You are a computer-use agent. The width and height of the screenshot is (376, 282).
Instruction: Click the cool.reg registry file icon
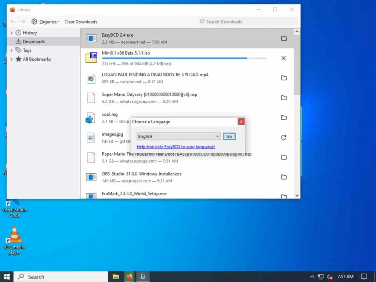(x=90, y=118)
